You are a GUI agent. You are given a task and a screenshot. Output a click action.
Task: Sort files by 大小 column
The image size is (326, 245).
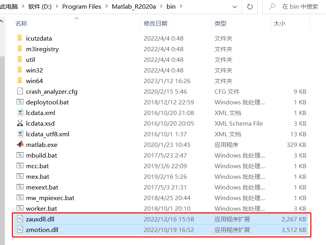click(x=280, y=24)
